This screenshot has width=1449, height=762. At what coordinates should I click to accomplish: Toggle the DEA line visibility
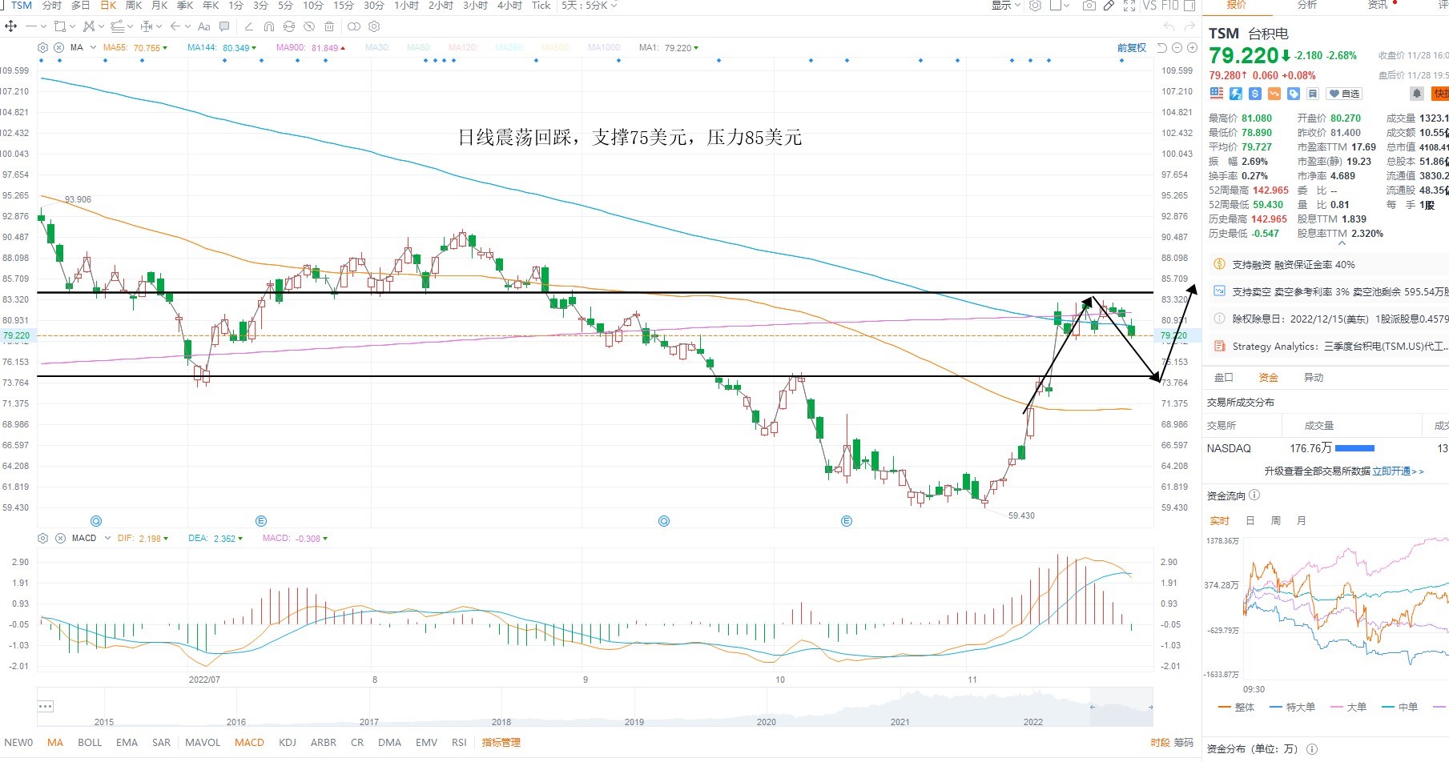[x=215, y=539]
